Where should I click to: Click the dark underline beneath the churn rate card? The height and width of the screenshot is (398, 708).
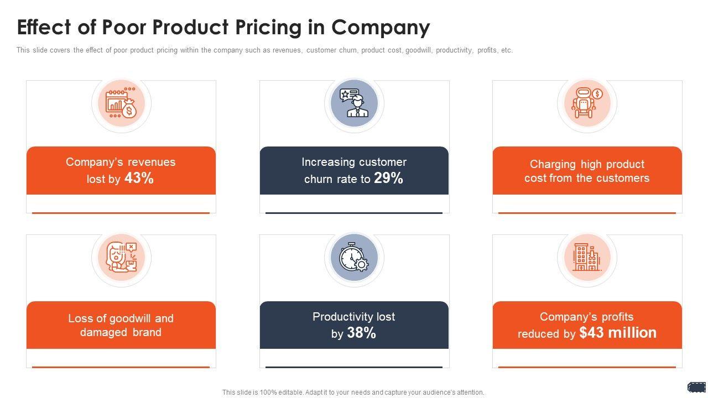pos(354,212)
